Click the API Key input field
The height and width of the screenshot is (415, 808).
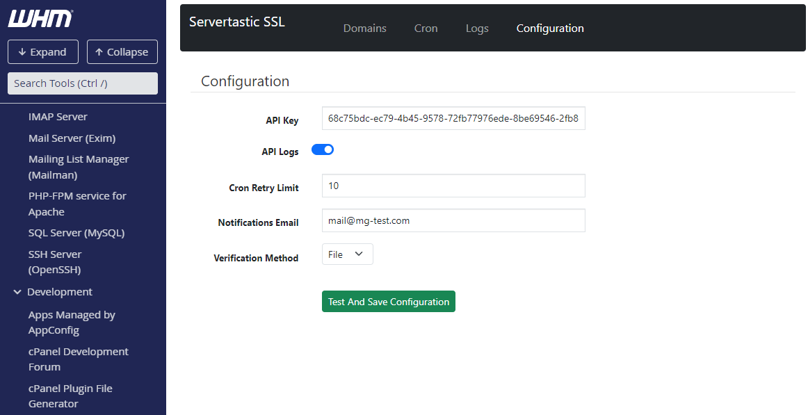453,118
